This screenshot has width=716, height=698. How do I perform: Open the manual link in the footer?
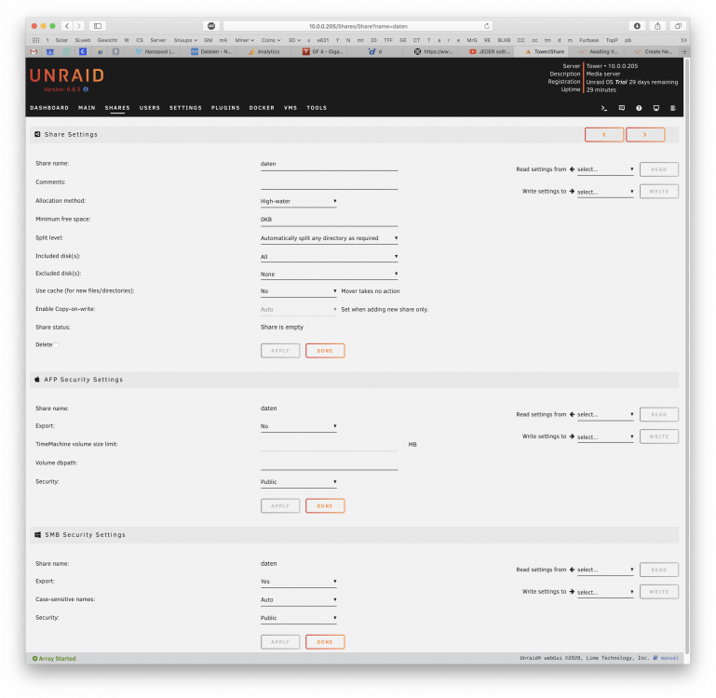click(669, 658)
